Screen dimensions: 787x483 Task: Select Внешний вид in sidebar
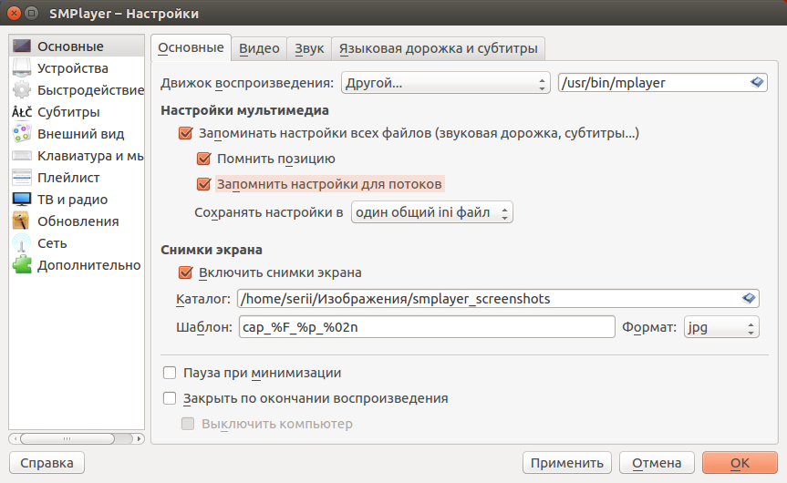tap(77, 133)
